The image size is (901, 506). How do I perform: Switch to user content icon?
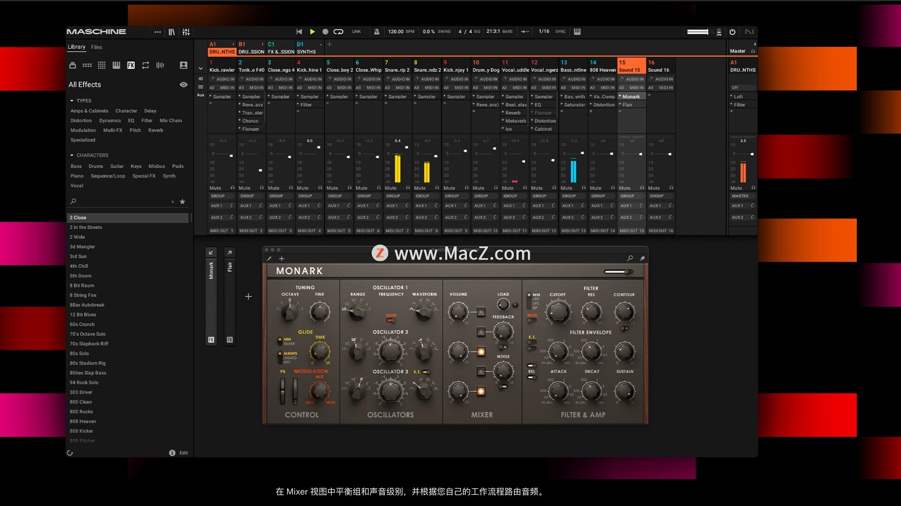click(x=183, y=65)
